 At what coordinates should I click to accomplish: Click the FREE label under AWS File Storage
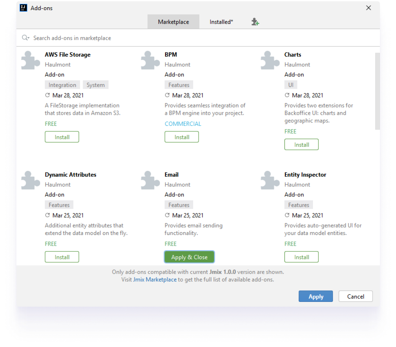click(51, 124)
